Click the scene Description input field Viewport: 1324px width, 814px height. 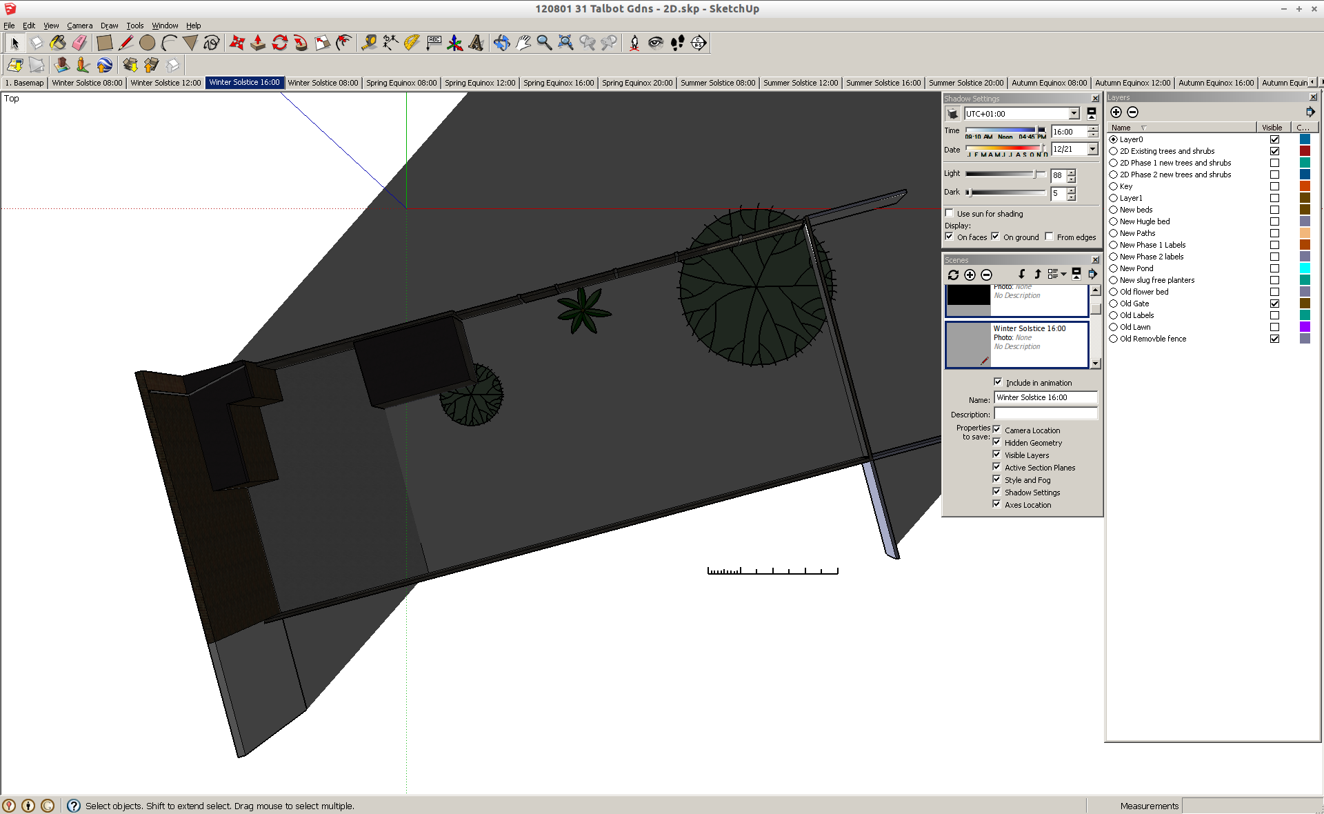coord(1045,414)
